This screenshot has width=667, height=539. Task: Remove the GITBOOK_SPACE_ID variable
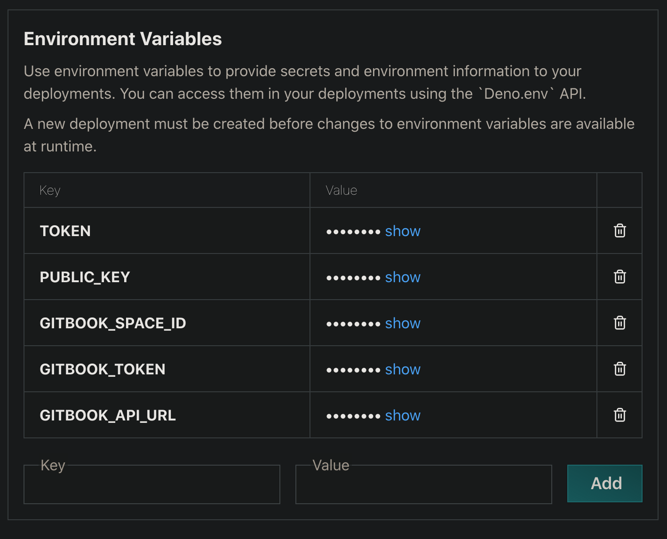coord(619,323)
